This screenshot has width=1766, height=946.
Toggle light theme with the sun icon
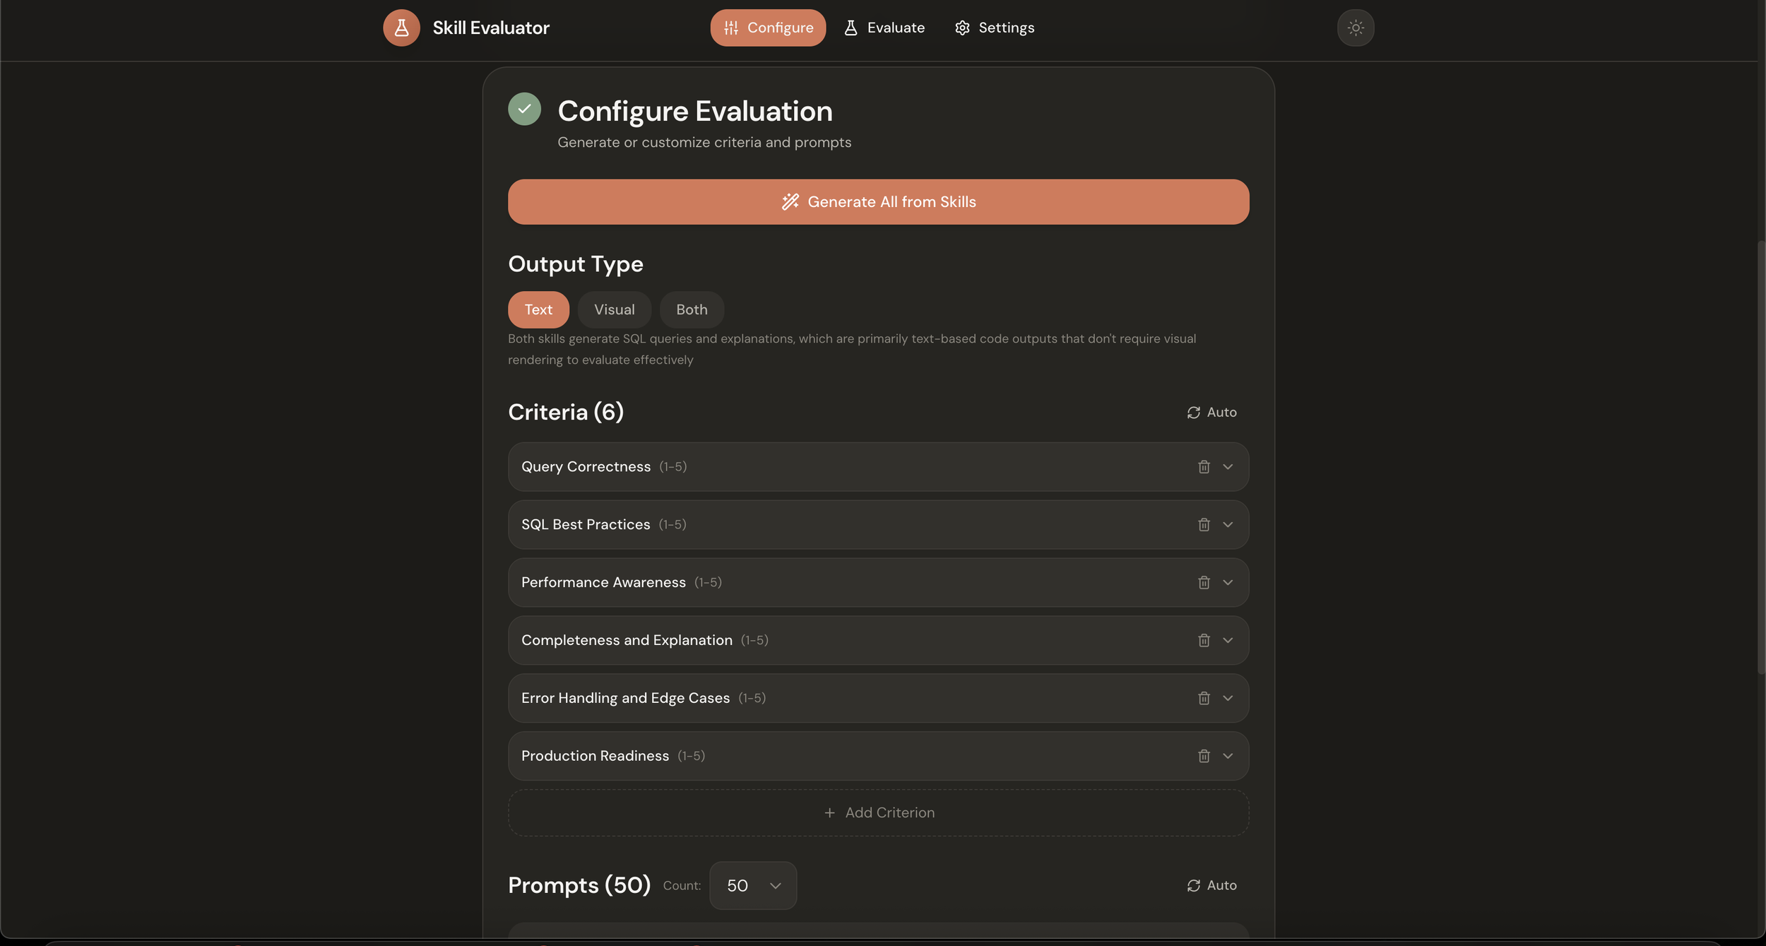click(1355, 28)
